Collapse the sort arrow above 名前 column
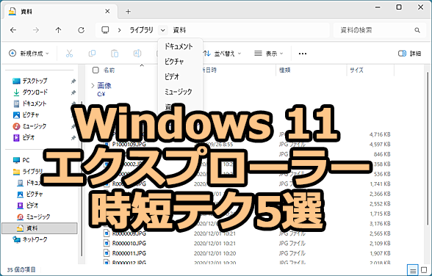432x276 pixels. coord(142,65)
